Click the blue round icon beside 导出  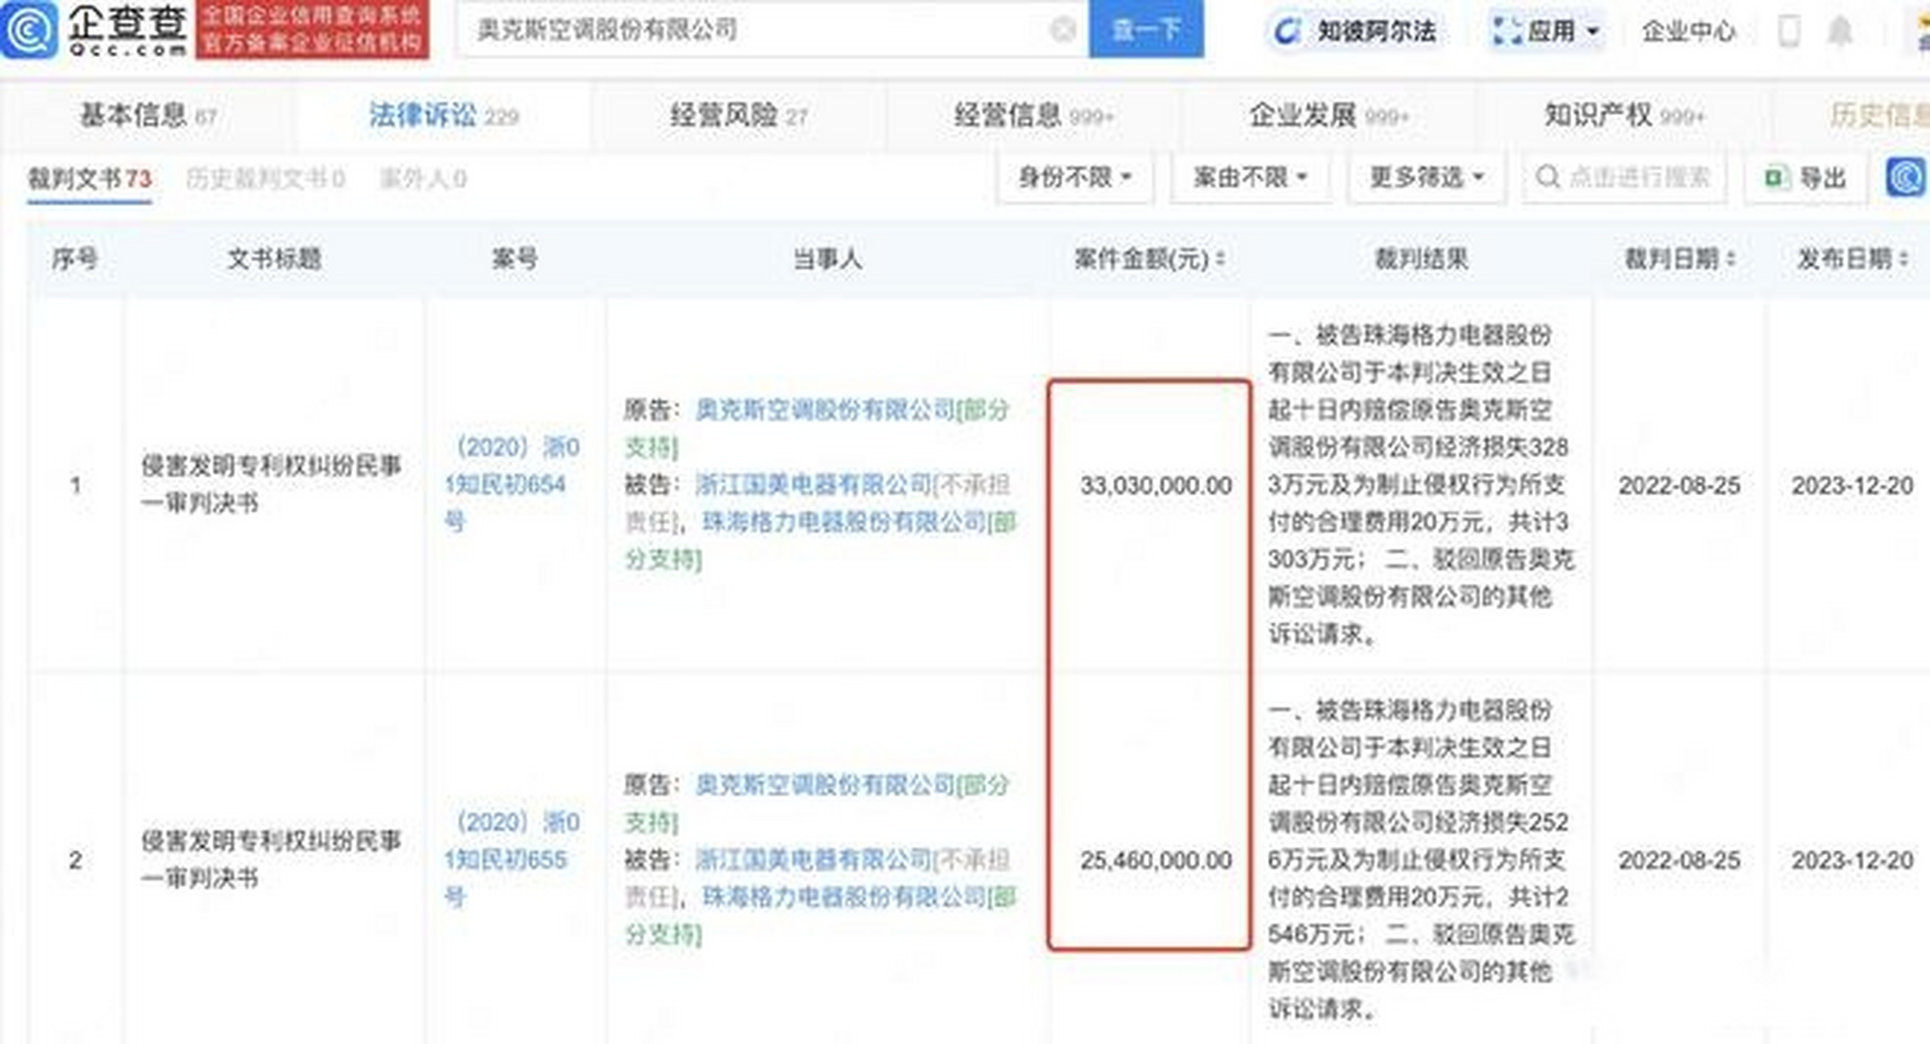click(1906, 177)
